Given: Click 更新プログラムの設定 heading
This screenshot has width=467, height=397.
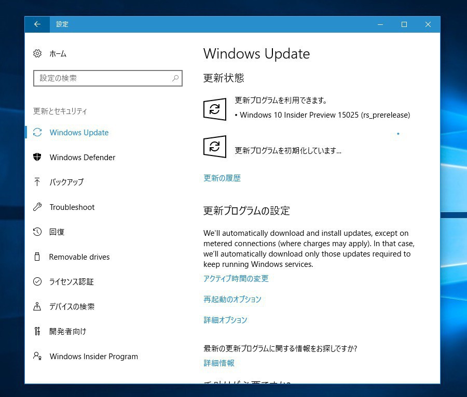Looking at the screenshot, I should (246, 210).
